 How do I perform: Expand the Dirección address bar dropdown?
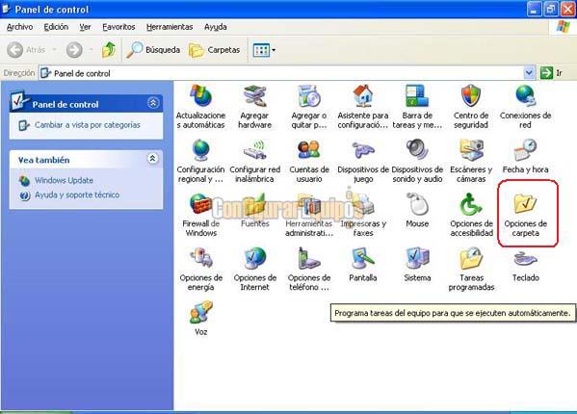[x=529, y=73]
